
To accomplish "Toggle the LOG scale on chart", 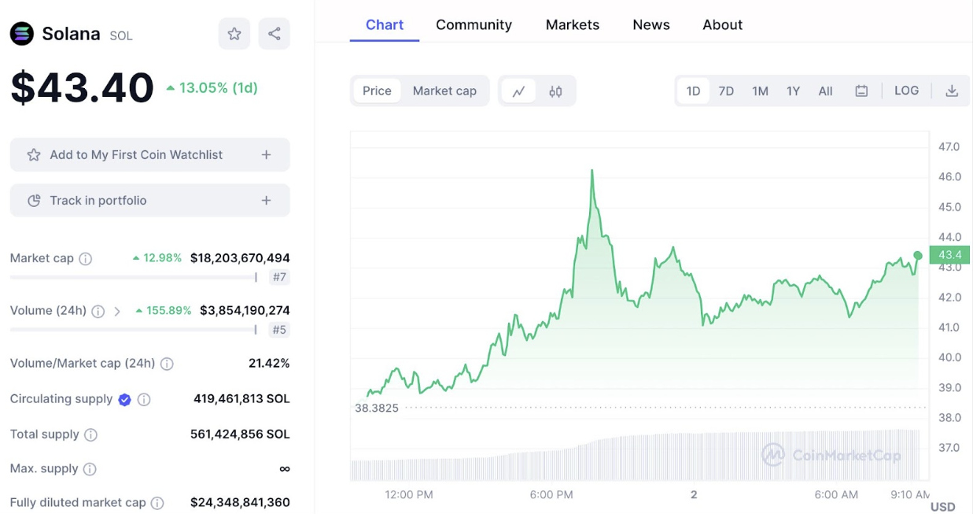I will point(906,91).
